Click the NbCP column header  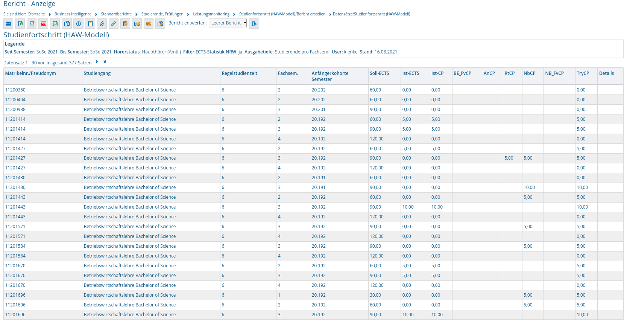[x=530, y=73]
